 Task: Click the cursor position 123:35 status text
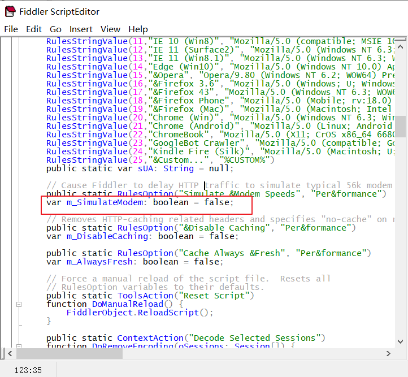point(28,370)
